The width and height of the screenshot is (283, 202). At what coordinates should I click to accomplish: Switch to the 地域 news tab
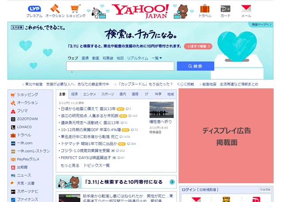(171, 94)
